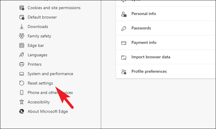The image size is (216, 129).
Task: Open System and performance settings
Action: click(50, 74)
